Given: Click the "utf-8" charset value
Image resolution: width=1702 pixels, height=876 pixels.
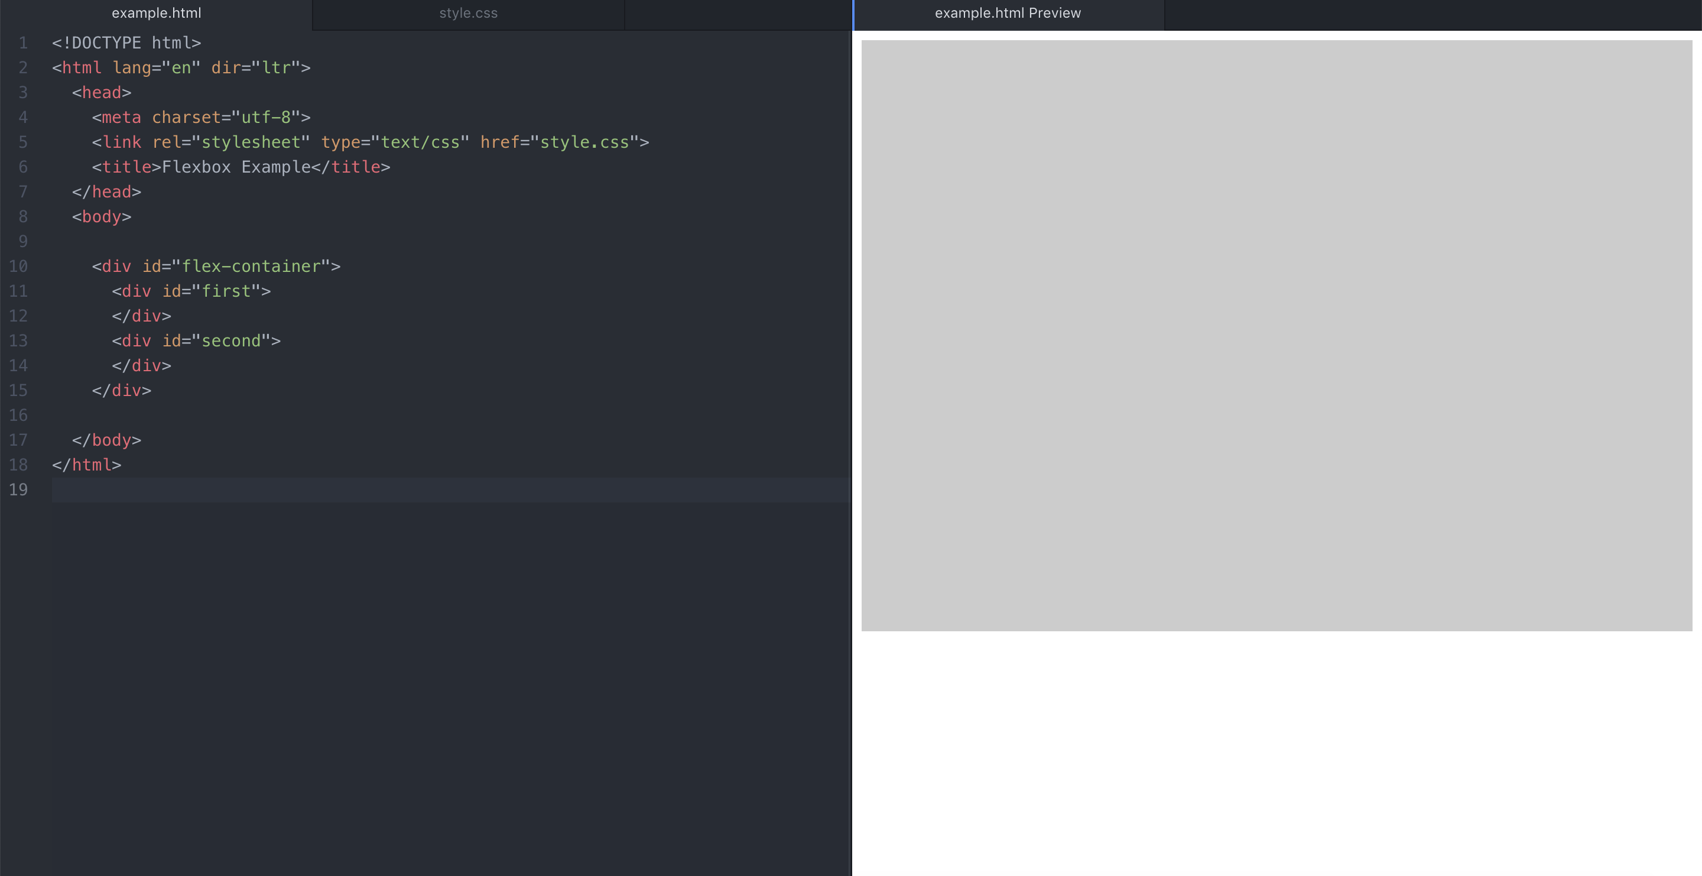Looking at the screenshot, I should click(x=265, y=118).
